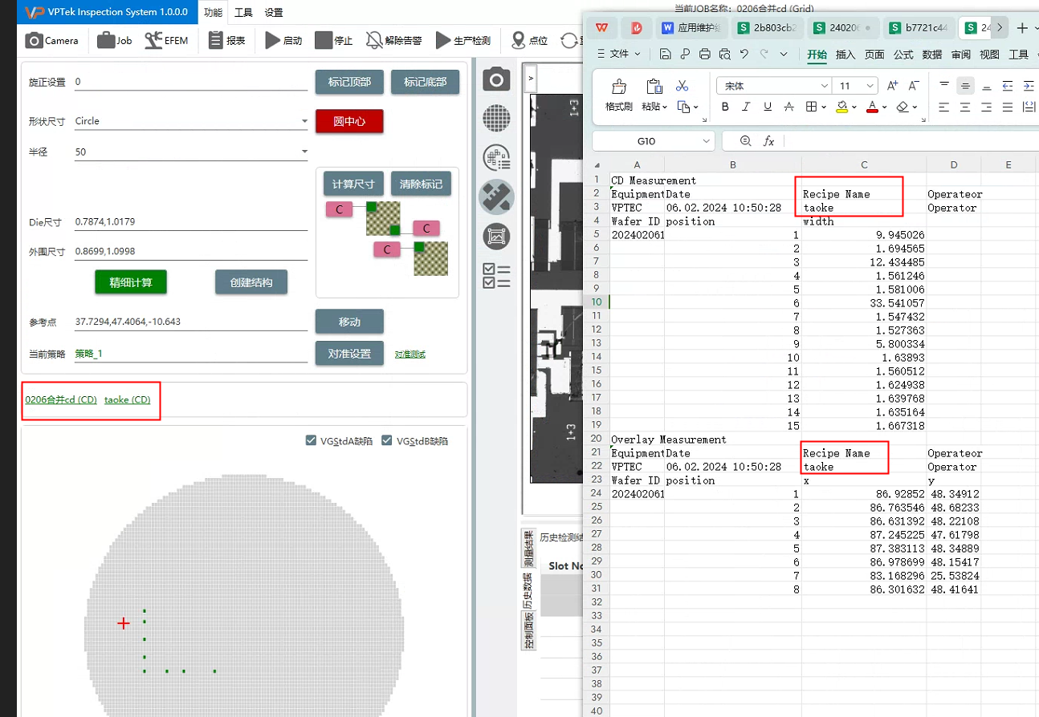Click the 解除告警 clear alarm bell

[x=393, y=40]
